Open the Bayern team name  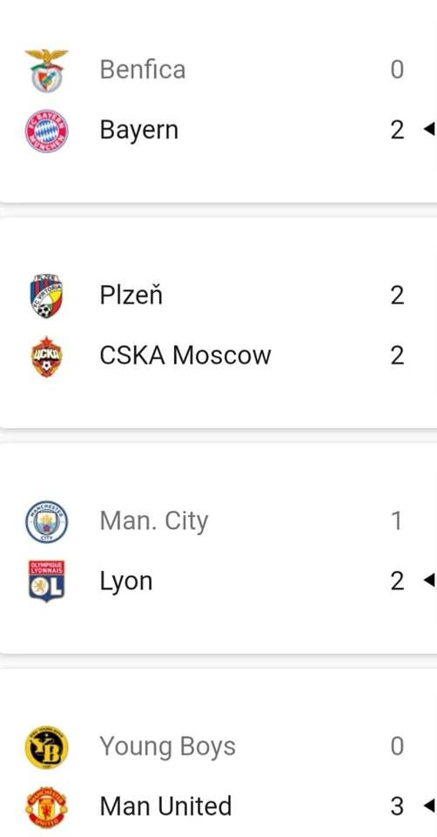[139, 131]
